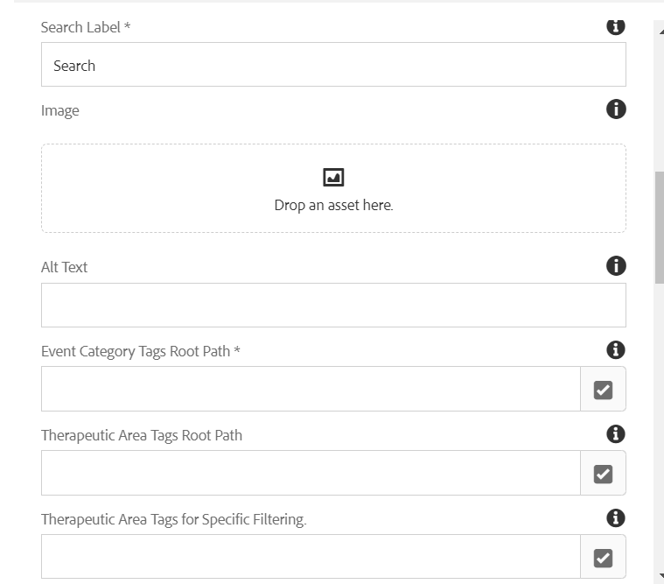
Task: View info for Event Category Tags Root Path
Action: [616, 350]
